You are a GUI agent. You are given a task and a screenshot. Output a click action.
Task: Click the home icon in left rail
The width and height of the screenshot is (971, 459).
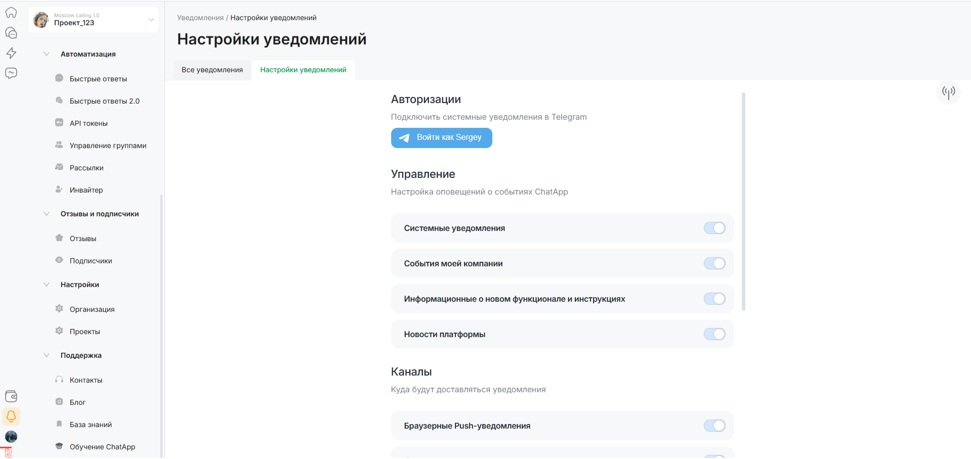(x=11, y=13)
